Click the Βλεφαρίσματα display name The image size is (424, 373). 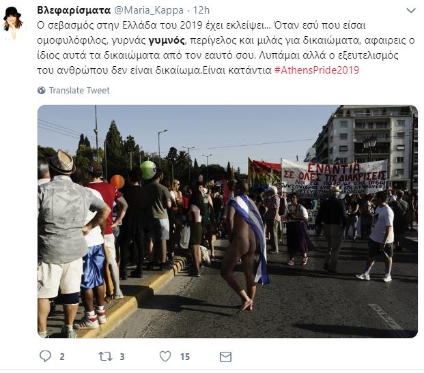pos(74,10)
